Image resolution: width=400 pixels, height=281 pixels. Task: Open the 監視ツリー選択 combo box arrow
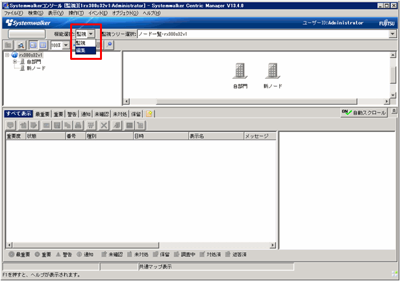[392, 34]
